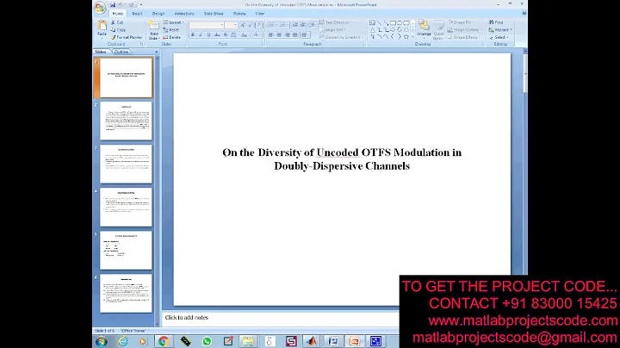Switch to the View tab
This screenshot has height=348, width=620.
[x=259, y=14]
